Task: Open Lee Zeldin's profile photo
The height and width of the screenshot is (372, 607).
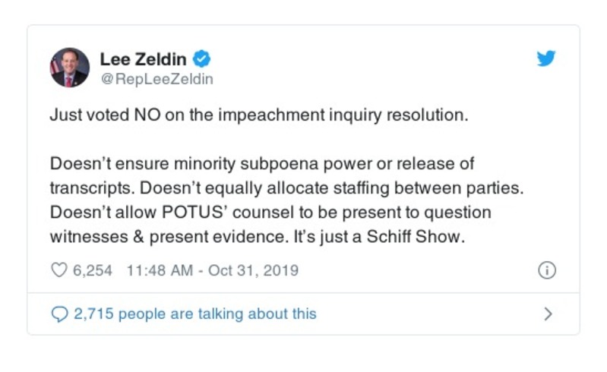Action: [x=70, y=68]
